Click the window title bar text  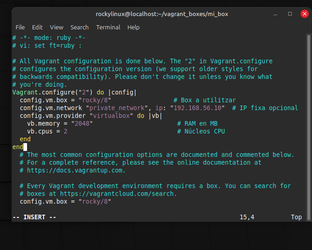(x=162, y=14)
